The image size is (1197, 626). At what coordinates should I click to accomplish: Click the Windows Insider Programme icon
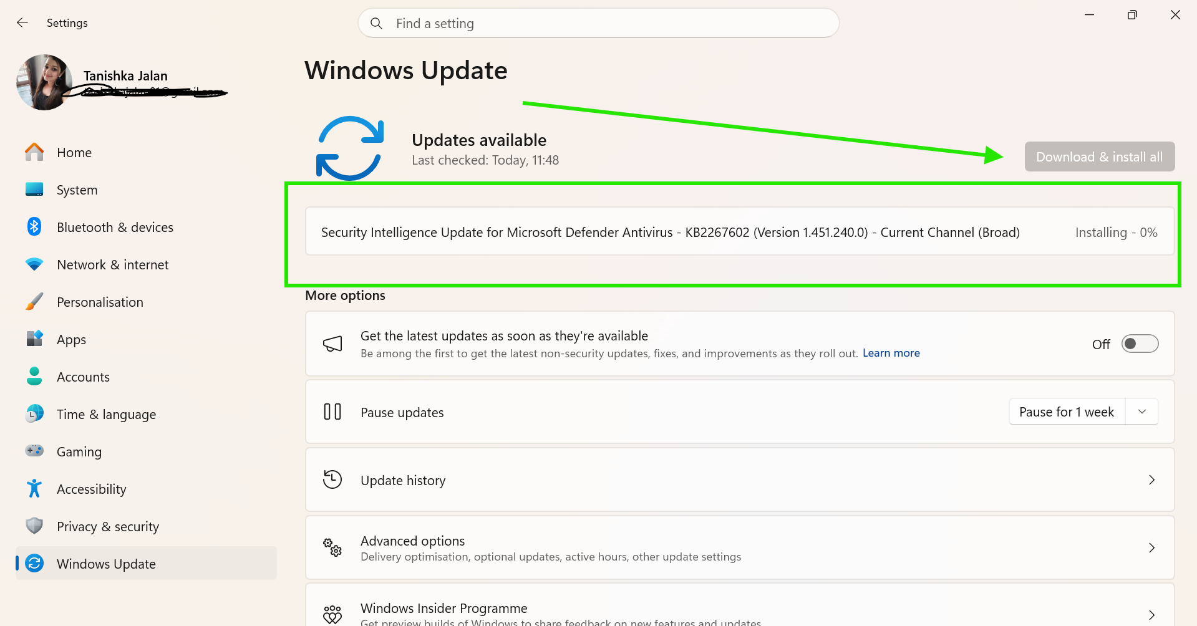tap(332, 615)
